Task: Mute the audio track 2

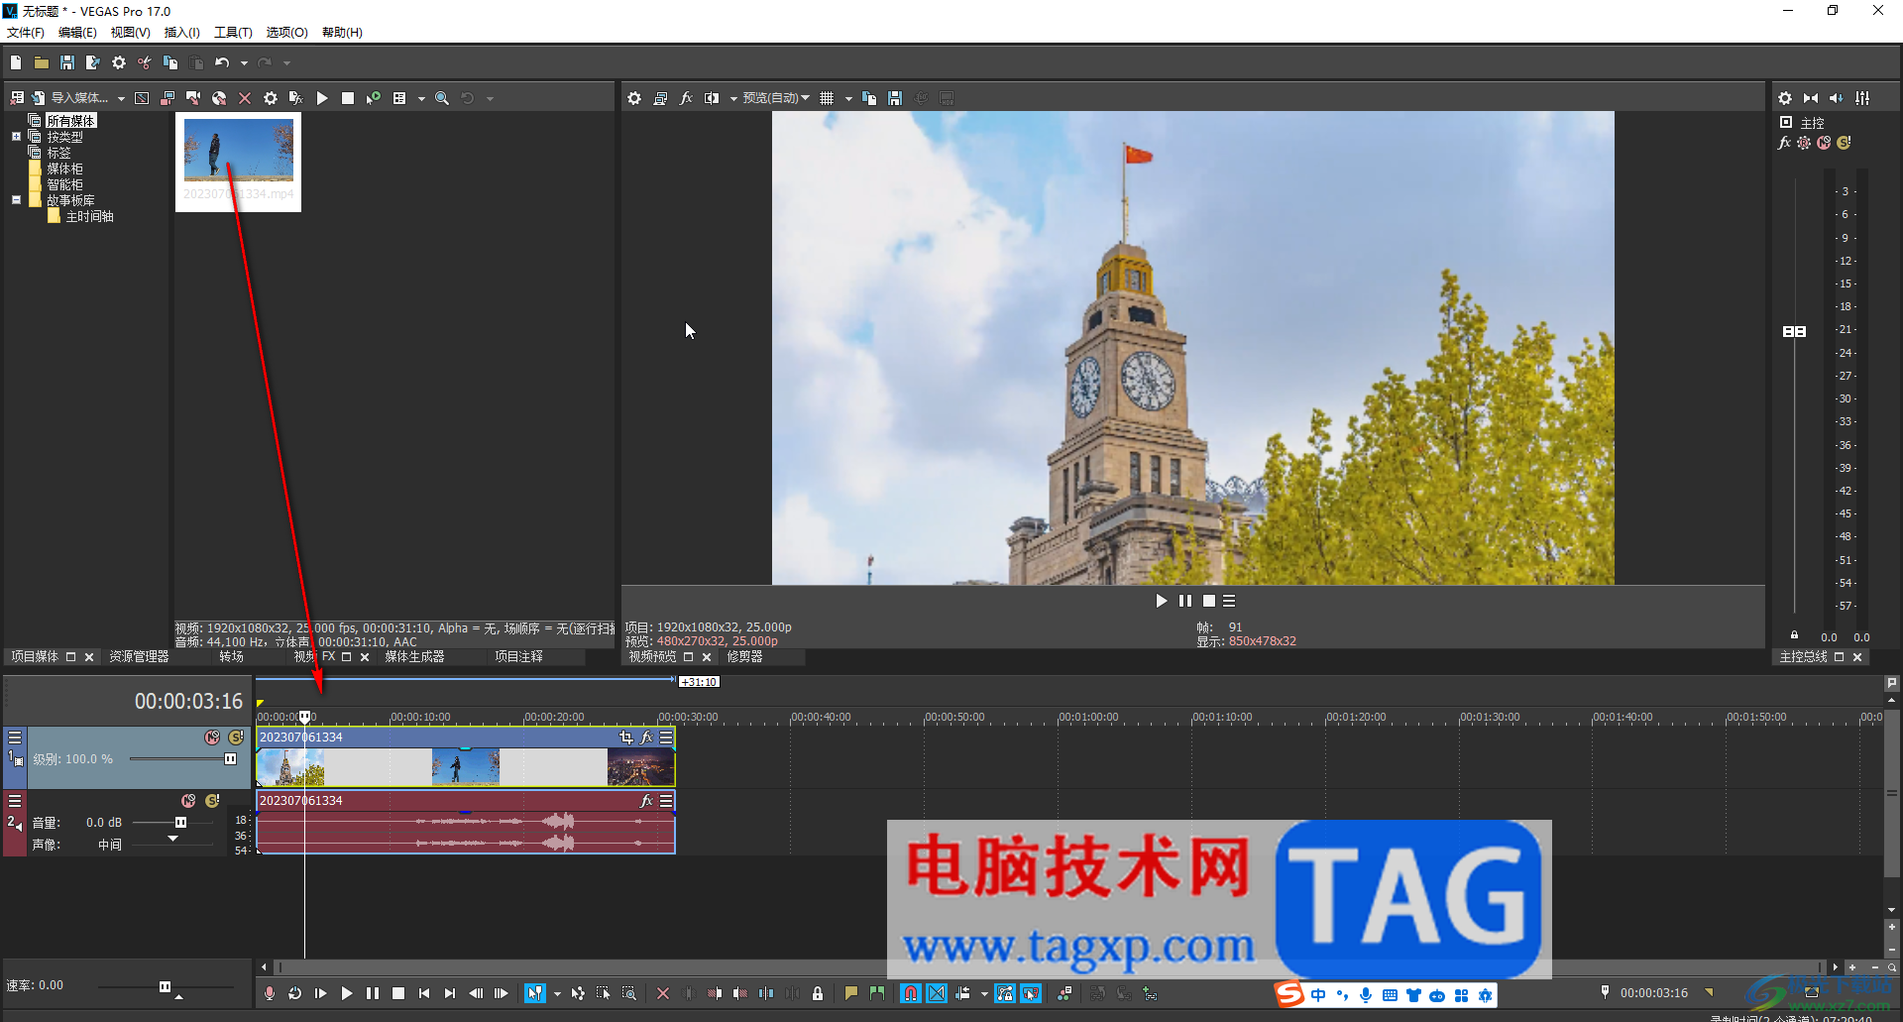Action: tap(188, 801)
